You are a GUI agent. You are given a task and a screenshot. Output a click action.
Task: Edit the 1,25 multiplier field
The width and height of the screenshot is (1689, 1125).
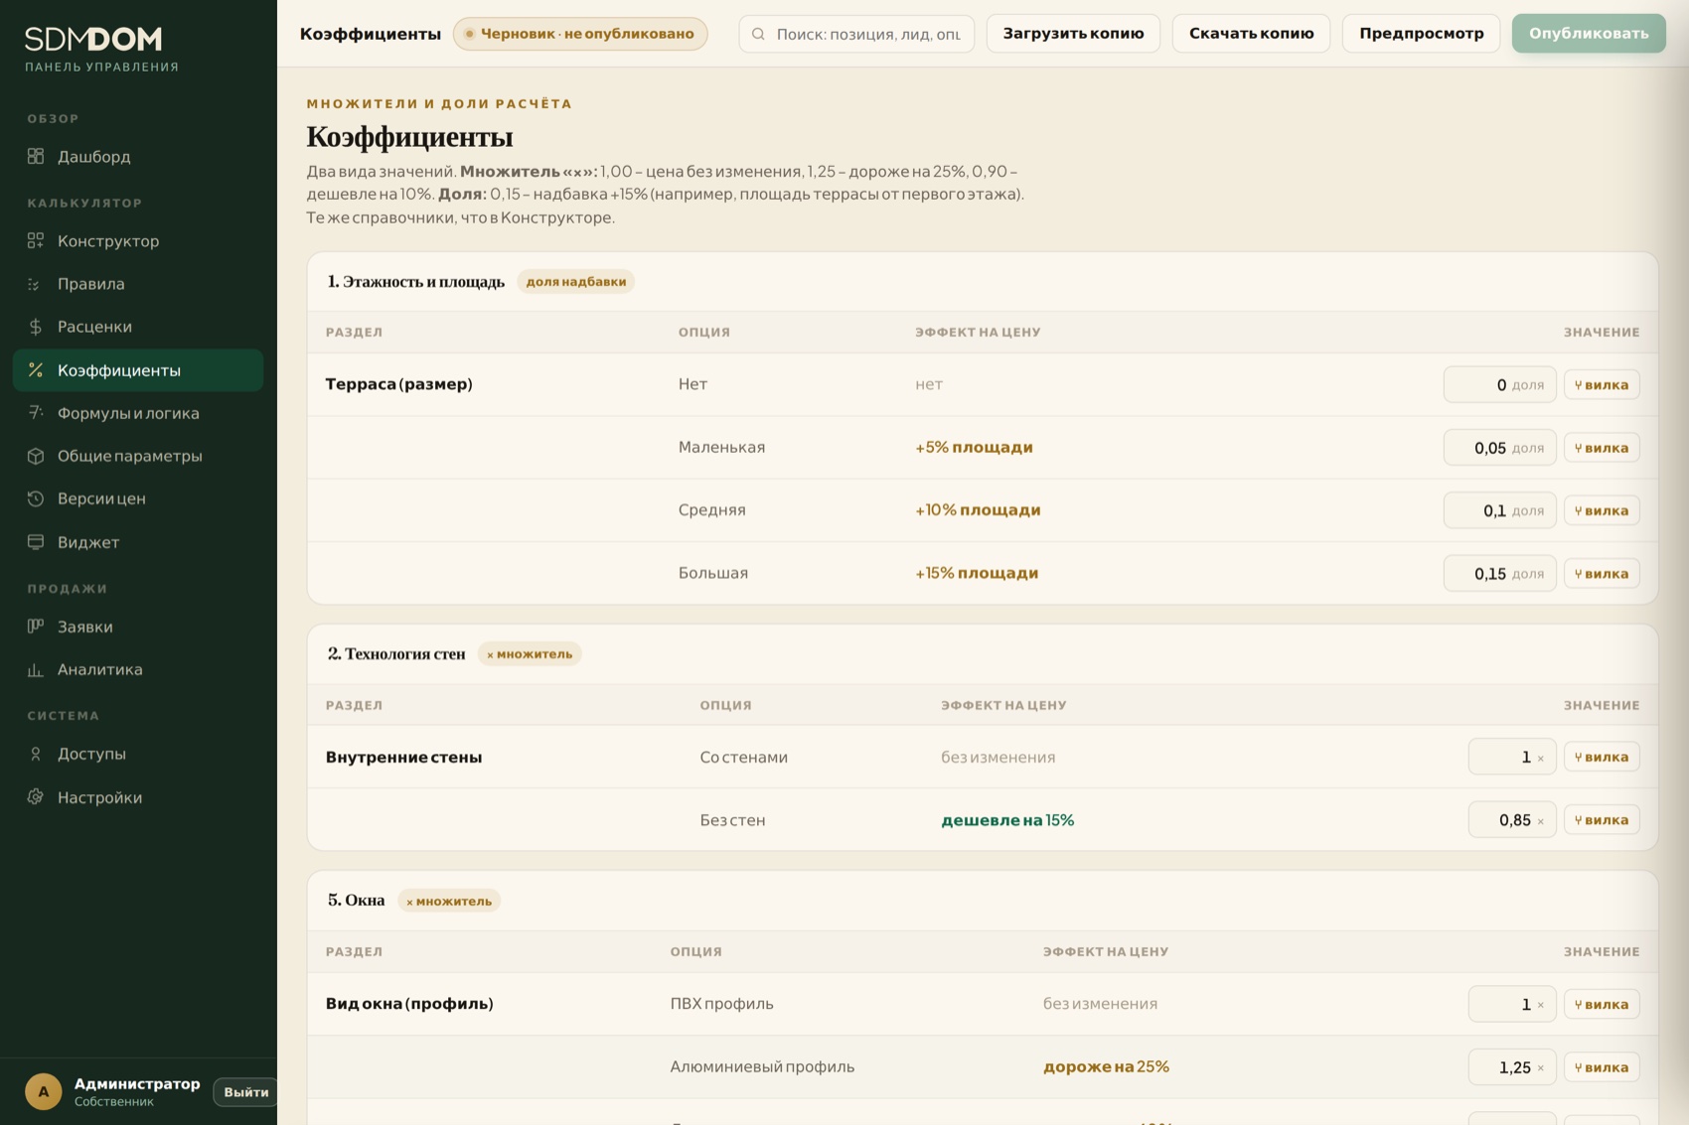(x=1512, y=1066)
